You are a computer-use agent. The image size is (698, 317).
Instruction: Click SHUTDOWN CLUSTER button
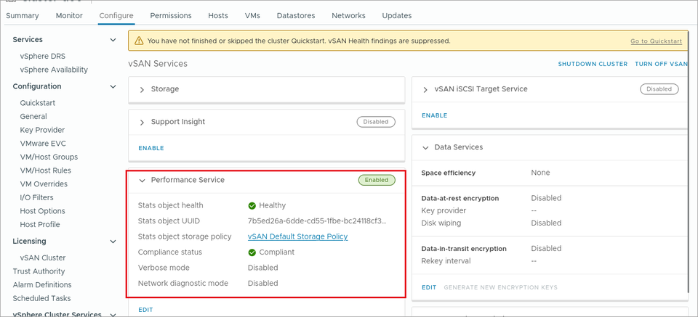coord(593,64)
